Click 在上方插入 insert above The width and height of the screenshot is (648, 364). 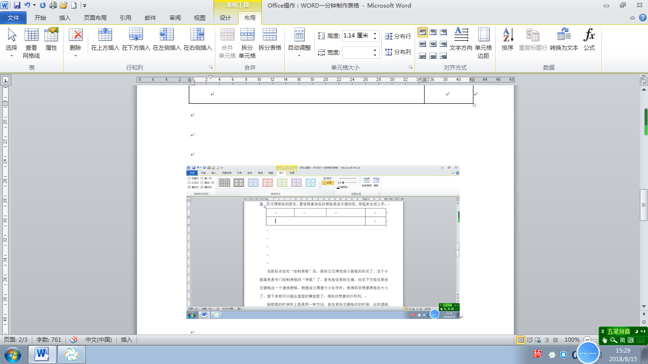tap(105, 39)
